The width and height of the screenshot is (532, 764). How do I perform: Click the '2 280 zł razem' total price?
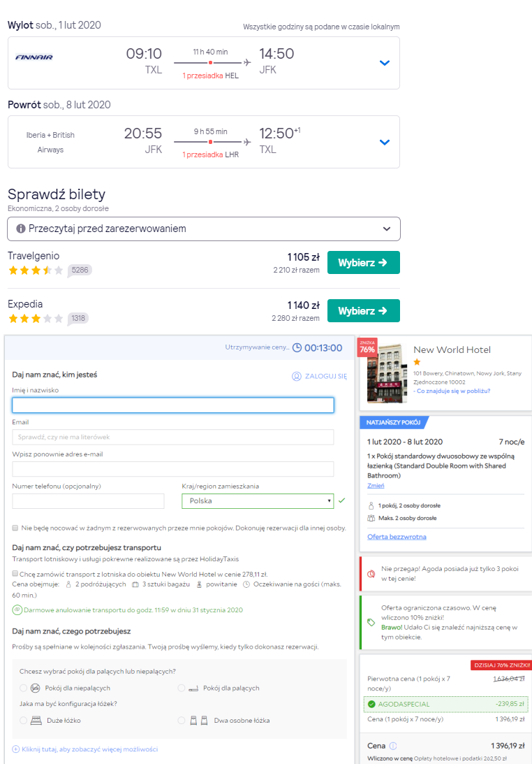295,318
